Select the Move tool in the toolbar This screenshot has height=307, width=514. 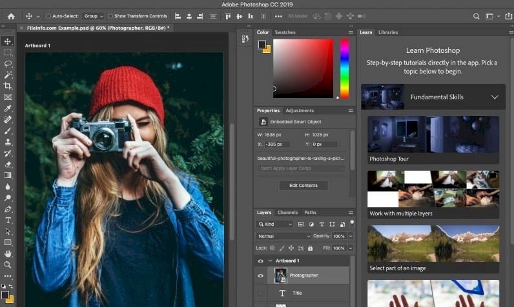pyautogui.click(x=8, y=41)
